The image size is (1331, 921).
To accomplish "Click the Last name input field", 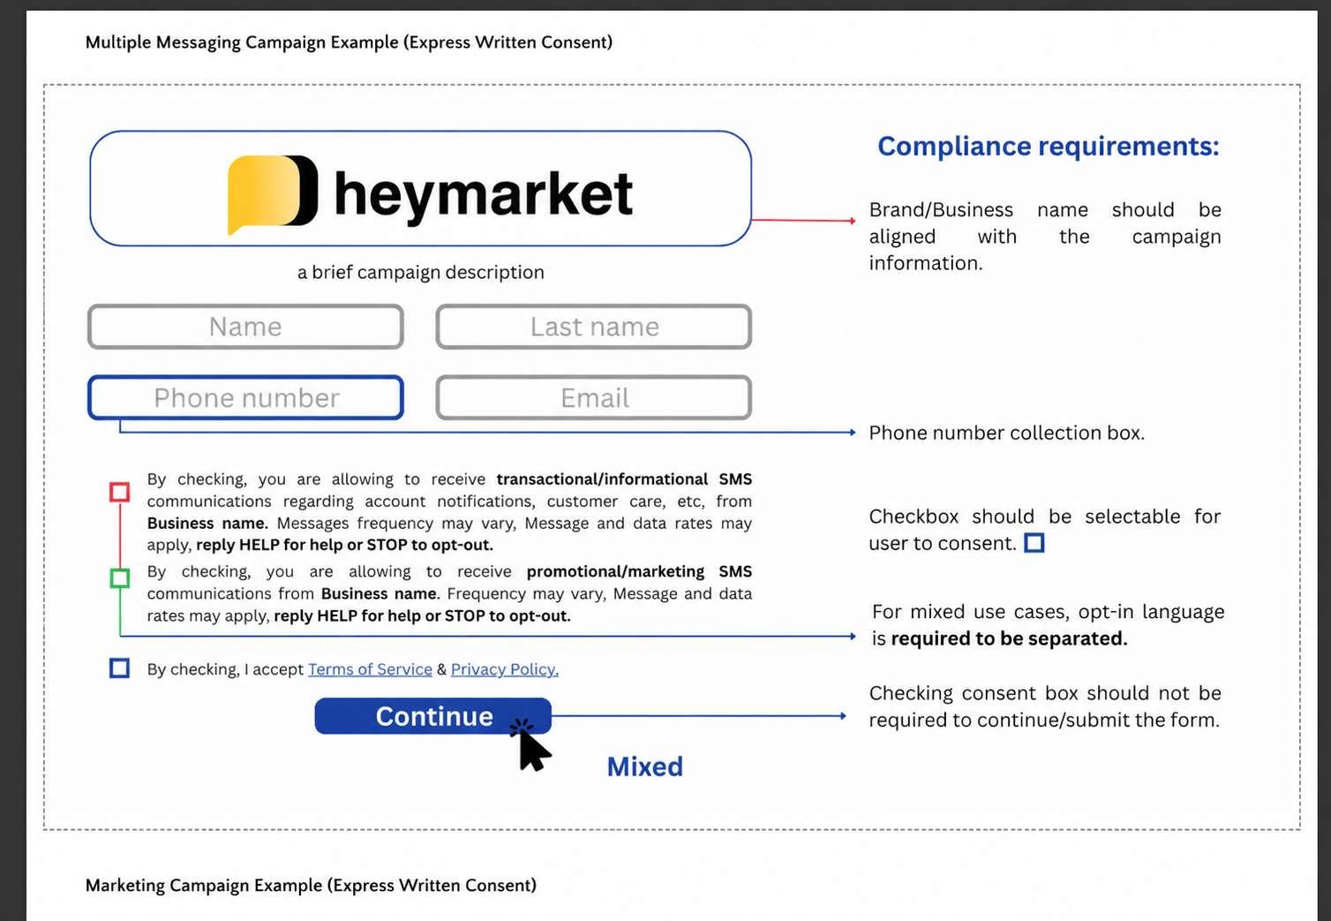I will [594, 327].
